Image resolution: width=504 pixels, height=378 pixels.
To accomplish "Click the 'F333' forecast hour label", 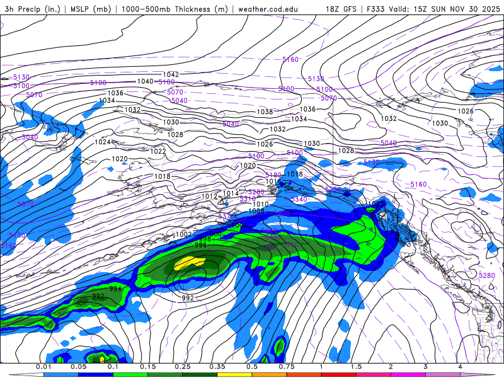I will [375, 9].
